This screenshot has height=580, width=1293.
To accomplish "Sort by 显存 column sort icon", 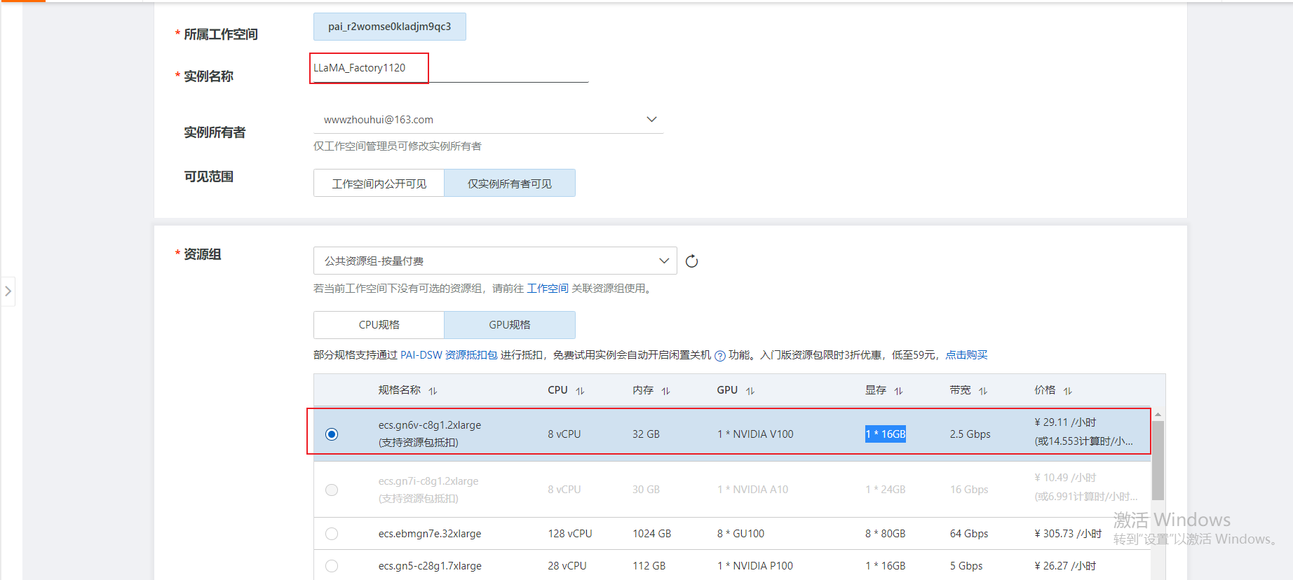I will (898, 391).
